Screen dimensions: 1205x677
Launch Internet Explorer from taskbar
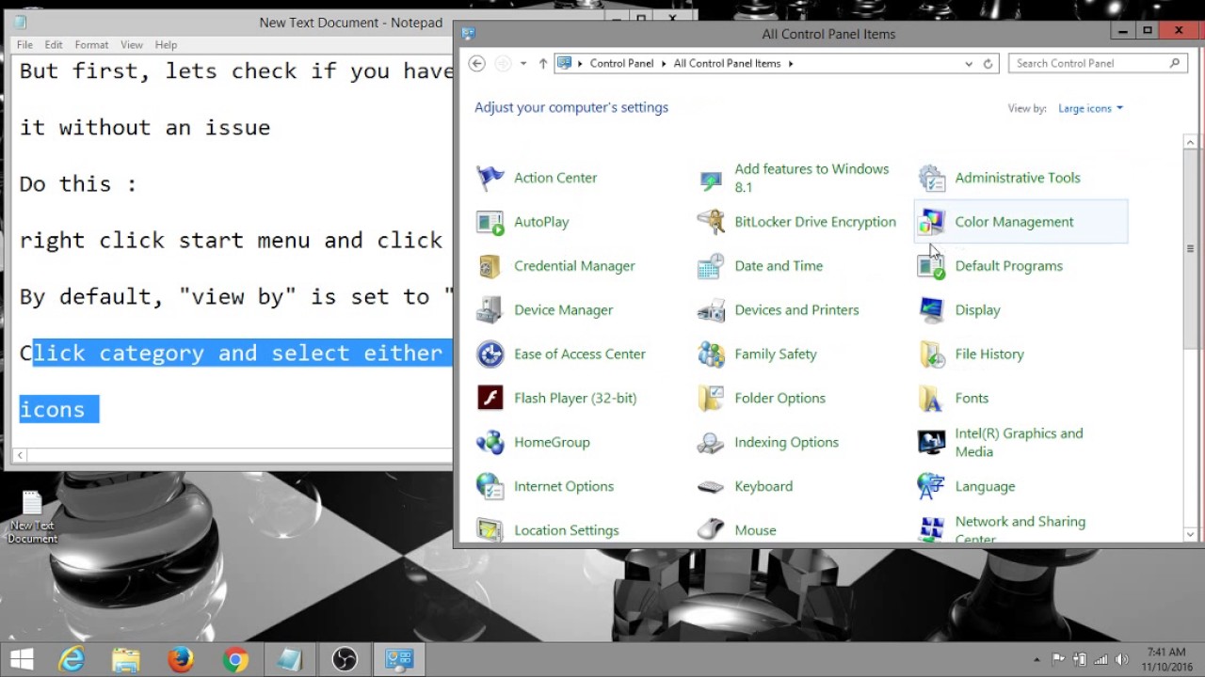pos(72,659)
